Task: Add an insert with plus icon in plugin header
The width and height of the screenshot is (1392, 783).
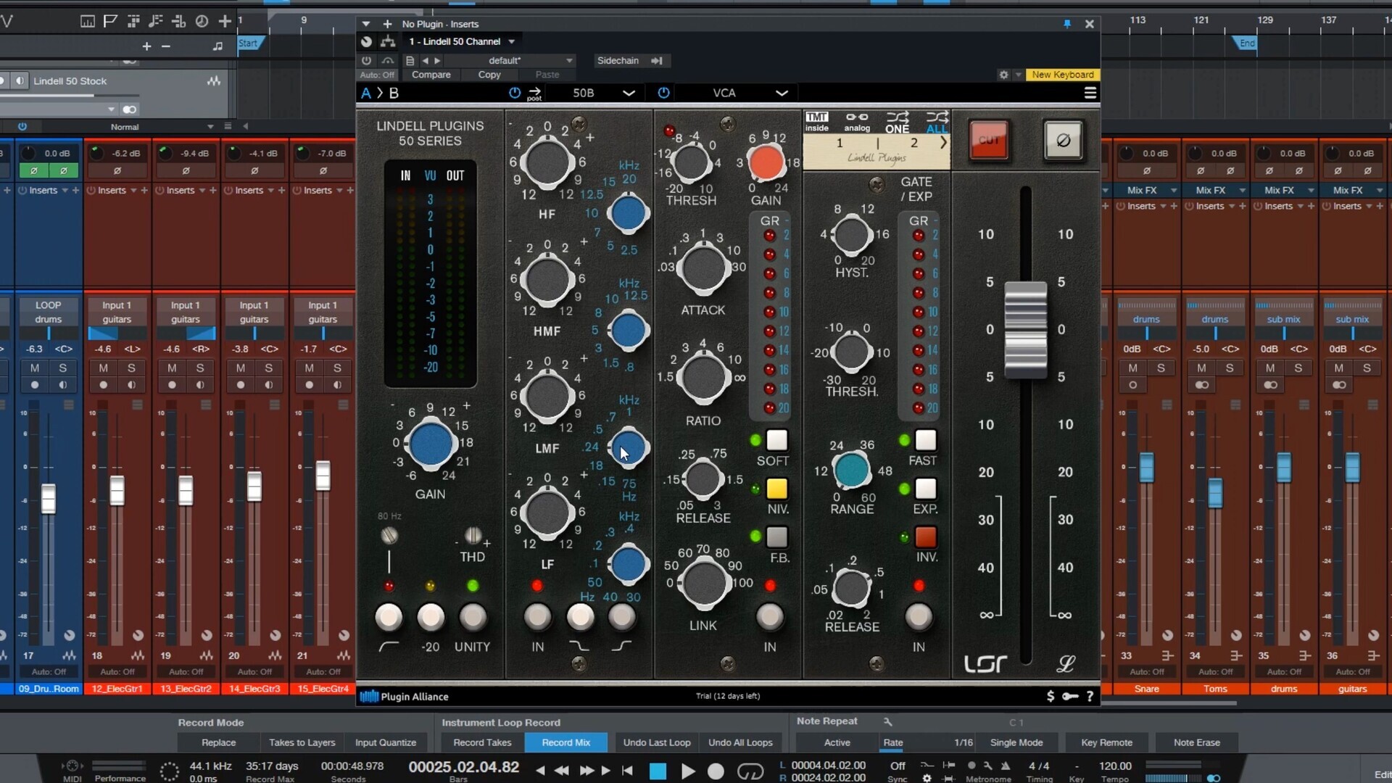Action: pos(387,24)
